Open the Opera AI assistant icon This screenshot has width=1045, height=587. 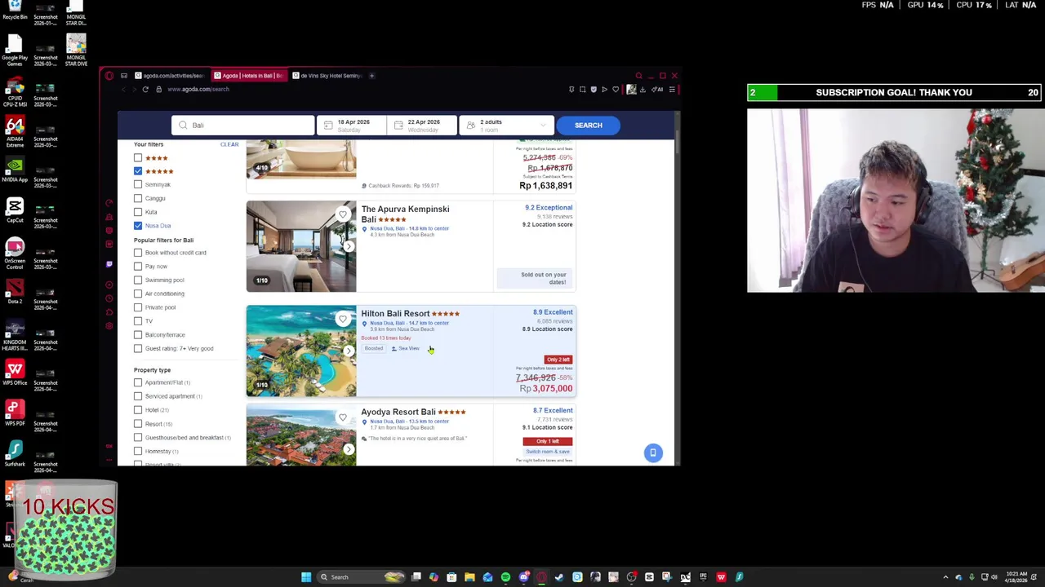658,89
